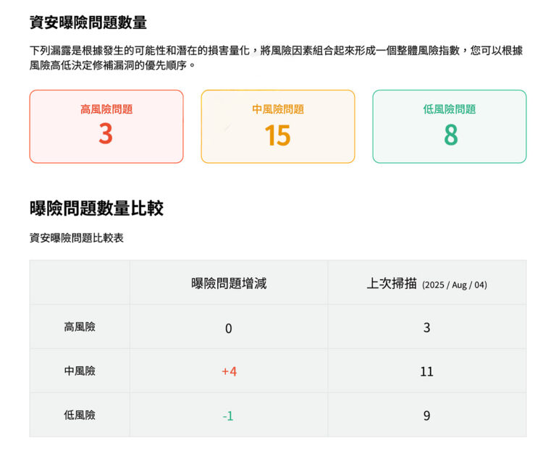Screen dimensions: 556x459
Task: Click the 高風險問題 red card
Action: pyautogui.click(x=106, y=127)
